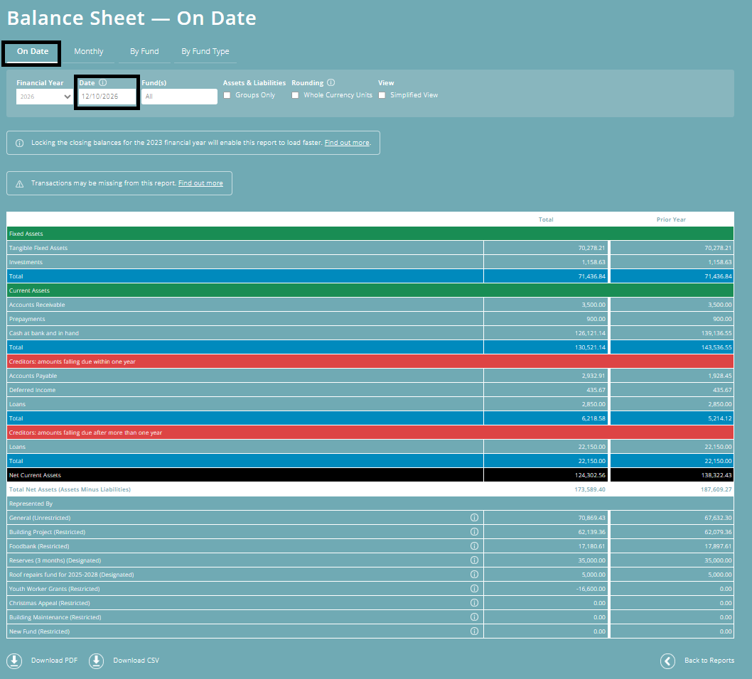Switch to the By Fund Type tab
Image resolution: width=752 pixels, height=679 pixels.
[x=205, y=51]
